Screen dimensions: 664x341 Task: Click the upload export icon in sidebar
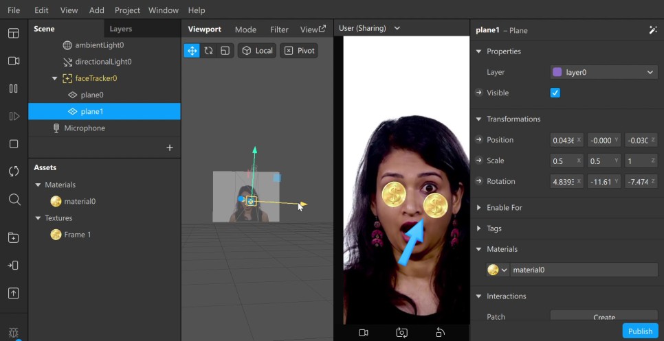click(x=14, y=293)
